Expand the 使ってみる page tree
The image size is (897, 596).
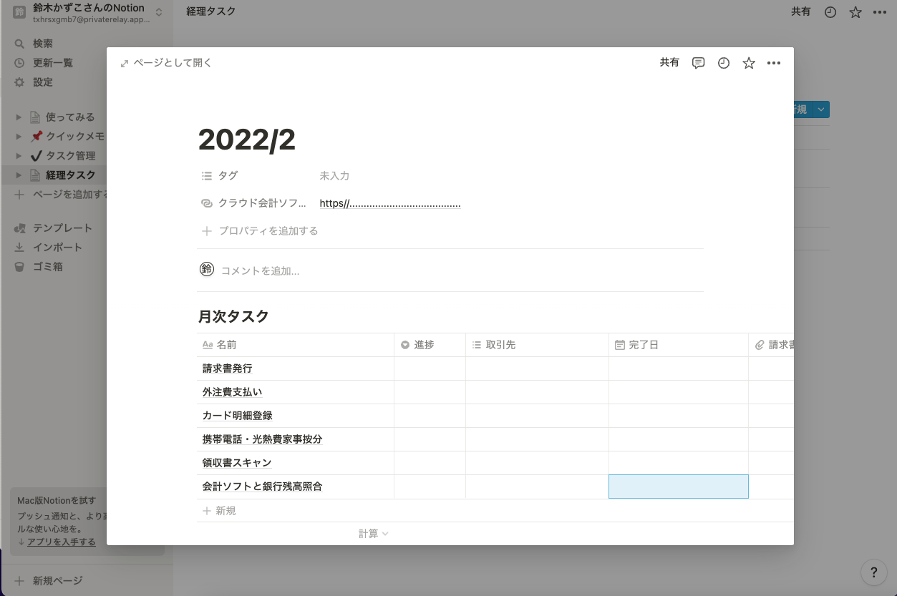pyautogui.click(x=19, y=117)
